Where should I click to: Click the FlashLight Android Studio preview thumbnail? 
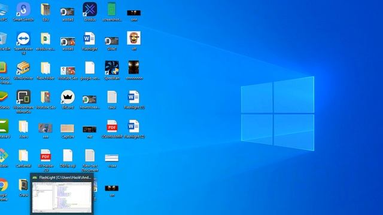coord(62,197)
